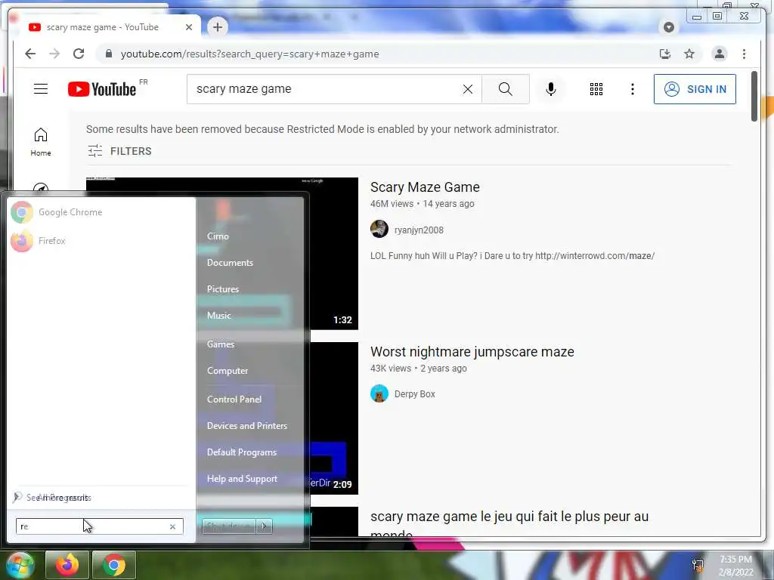The width and height of the screenshot is (774, 580).
Task: Click the Derpy Box channel avatar
Action: (x=379, y=393)
